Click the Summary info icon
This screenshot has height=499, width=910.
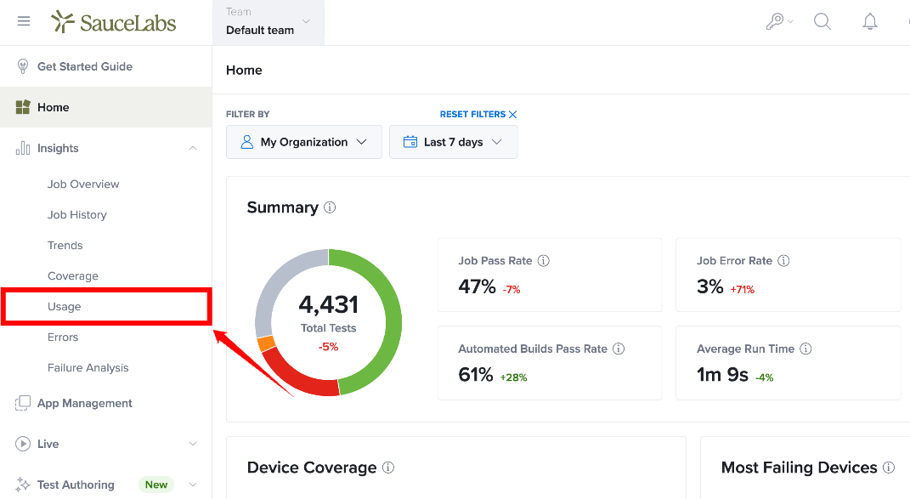pyautogui.click(x=330, y=207)
